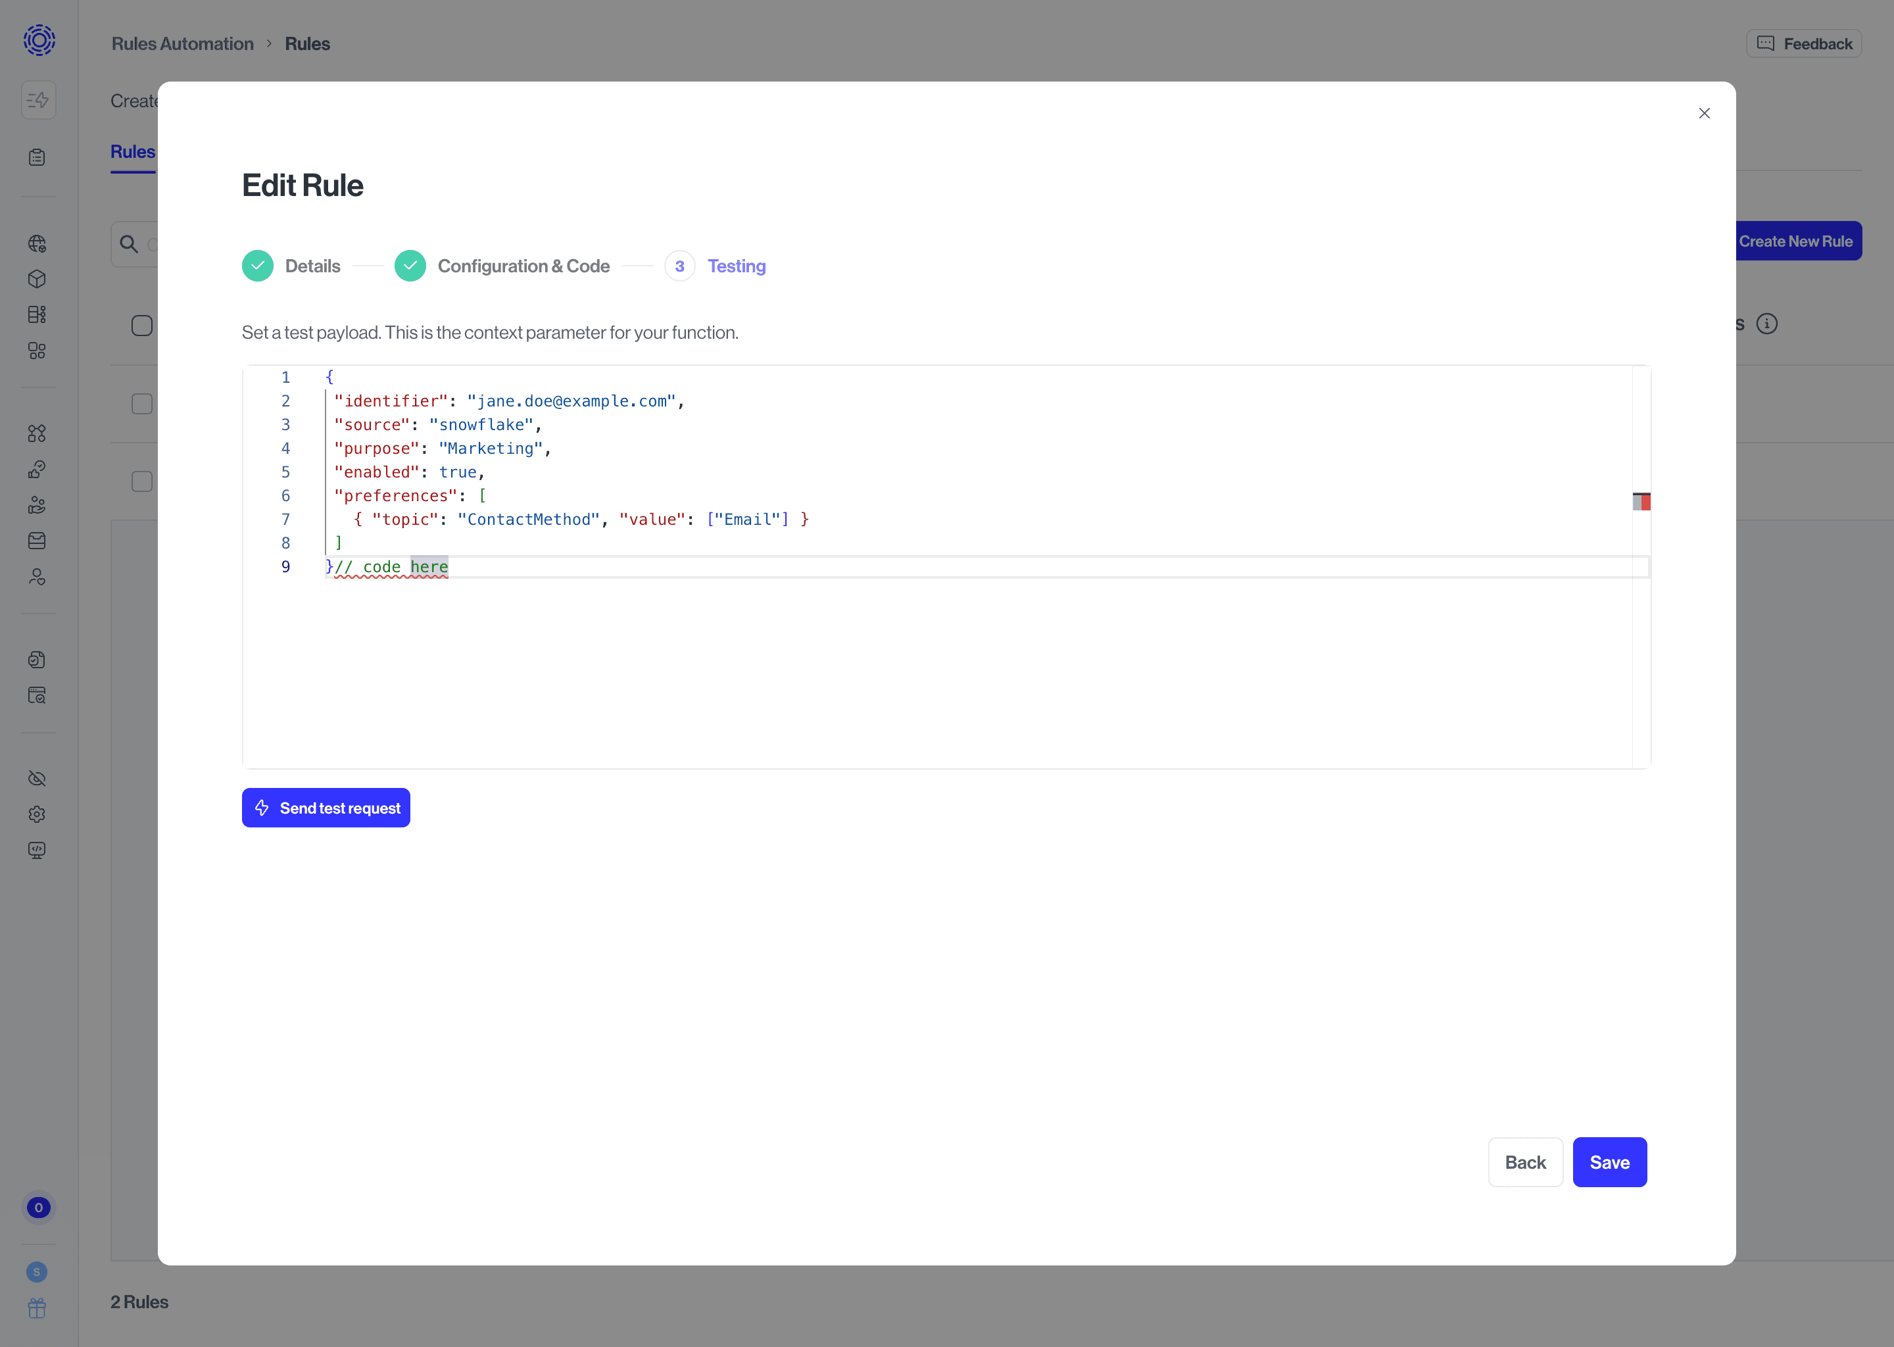Open the inbox tray sidebar icon
The width and height of the screenshot is (1894, 1347).
36,541
